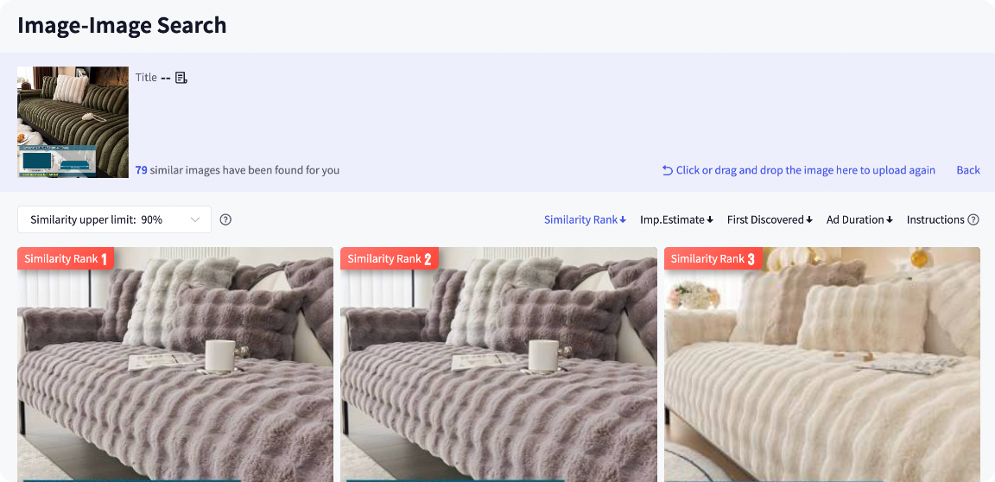
Task: Click the title note icon beside Title
Action: point(181,78)
